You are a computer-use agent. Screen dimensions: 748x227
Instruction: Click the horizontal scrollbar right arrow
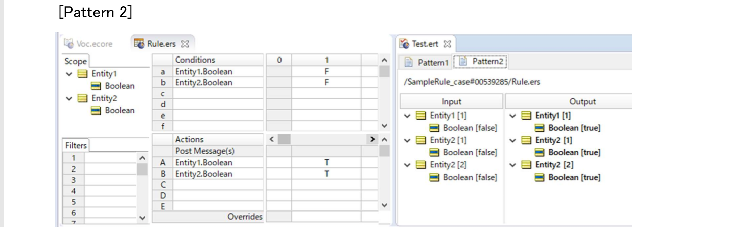click(373, 139)
